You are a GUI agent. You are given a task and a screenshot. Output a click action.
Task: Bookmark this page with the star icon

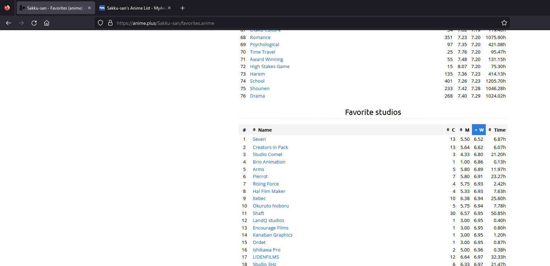(x=504, y=23)
